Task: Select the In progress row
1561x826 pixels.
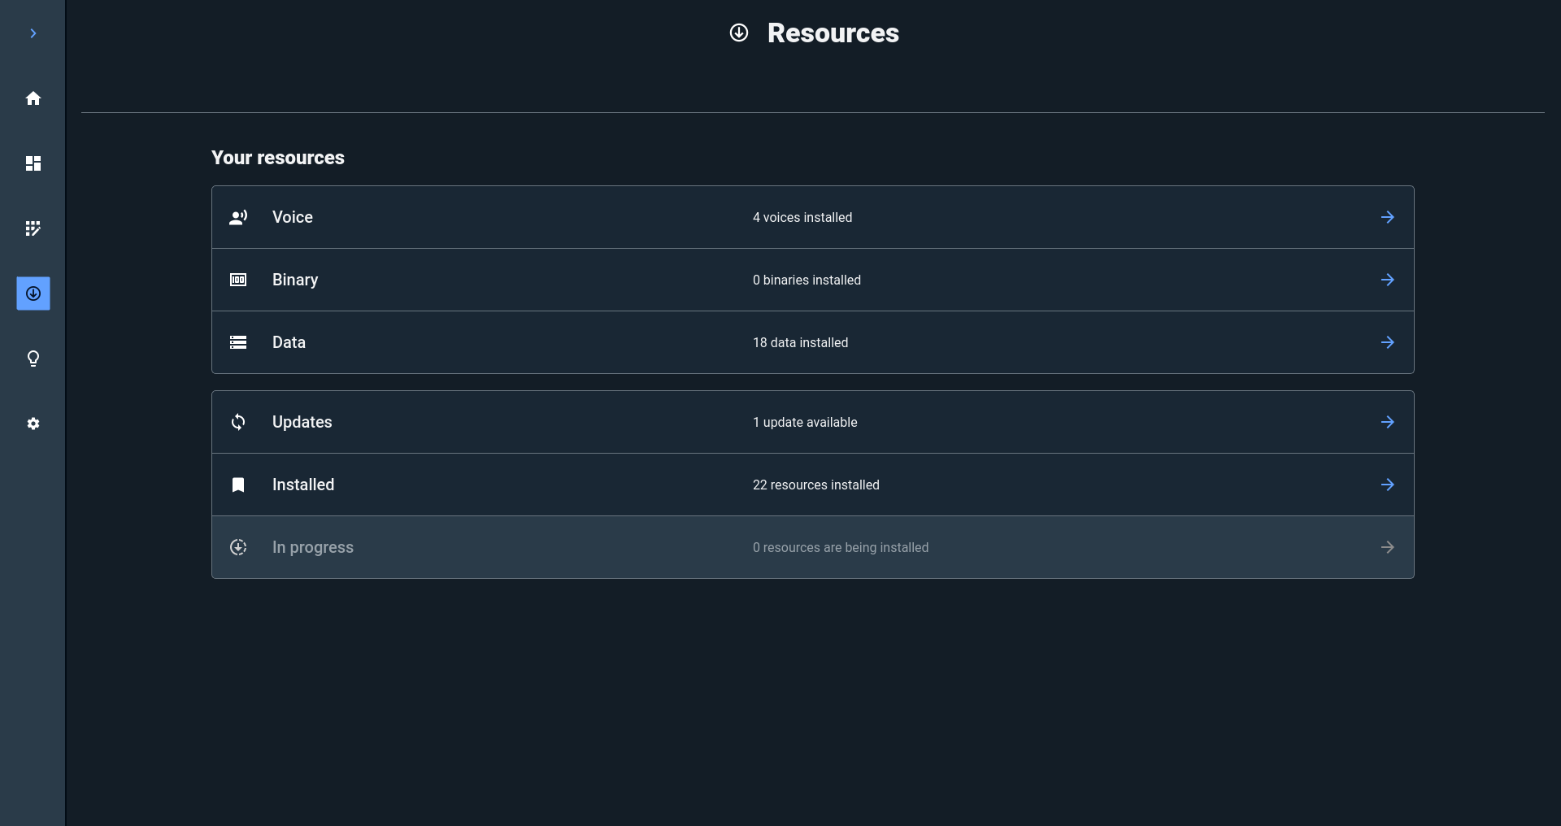Action: click(812, 547)
